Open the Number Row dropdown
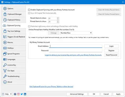The image size is (125, 97). coord(76,33)
